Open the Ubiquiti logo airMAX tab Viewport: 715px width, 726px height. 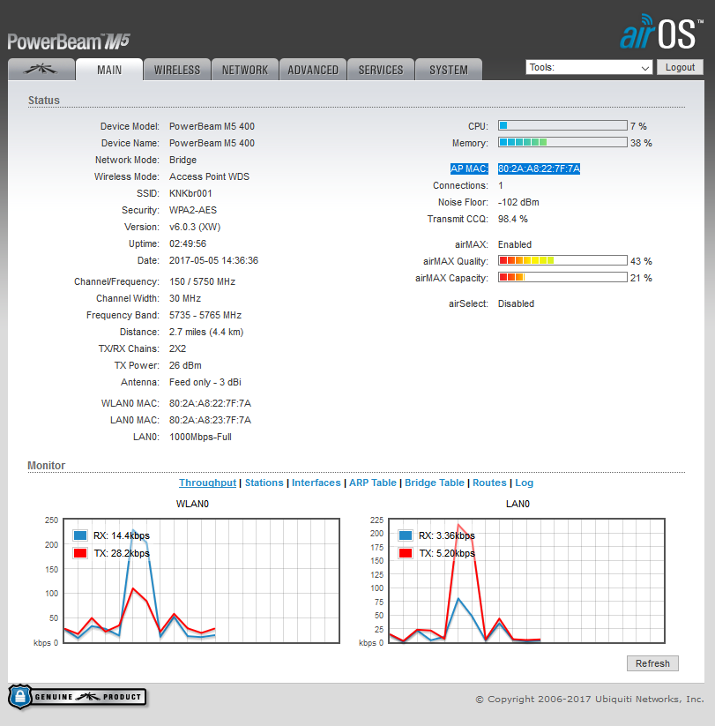coord(41,70)
